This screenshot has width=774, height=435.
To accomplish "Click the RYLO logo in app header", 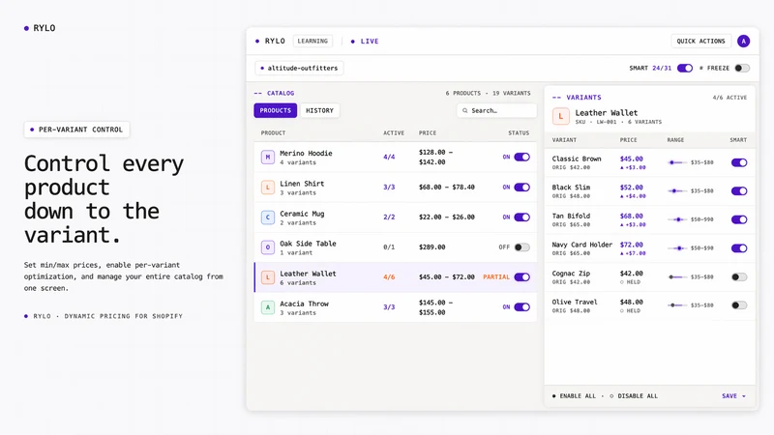I will (x=270, y=42).
